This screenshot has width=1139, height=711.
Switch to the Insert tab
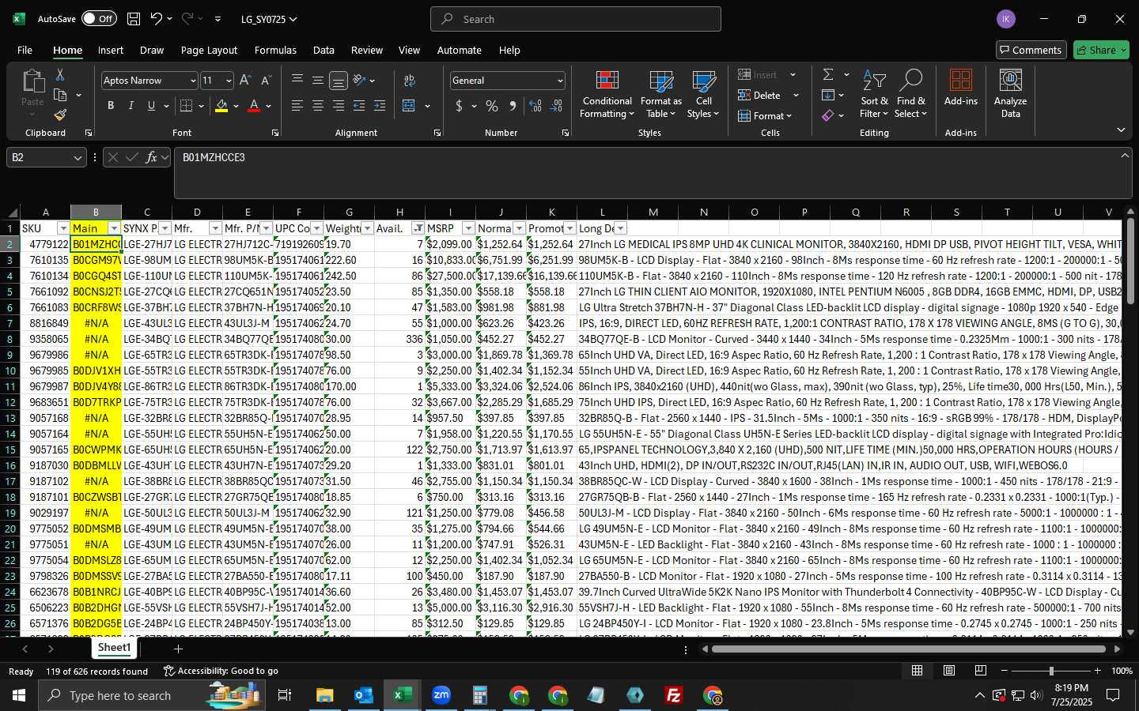[111, 50]
